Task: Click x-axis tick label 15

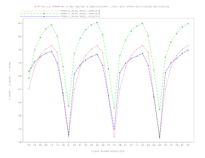Action: [x=57, y=145]
